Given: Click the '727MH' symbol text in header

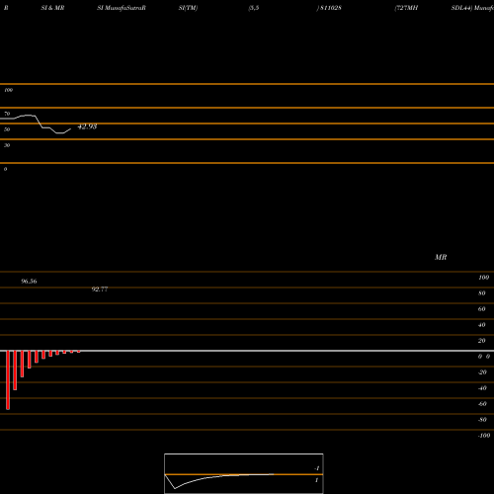Looking at the screenshot, I should click(x=406, y=8).
